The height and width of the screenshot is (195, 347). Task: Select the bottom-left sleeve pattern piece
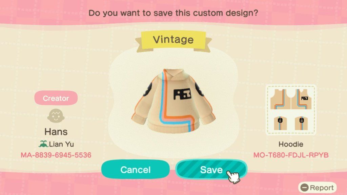pyautogui.click(x=280, y=123)
